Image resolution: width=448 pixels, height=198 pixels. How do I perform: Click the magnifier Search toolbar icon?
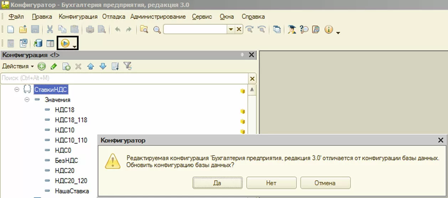coord(157,30)
